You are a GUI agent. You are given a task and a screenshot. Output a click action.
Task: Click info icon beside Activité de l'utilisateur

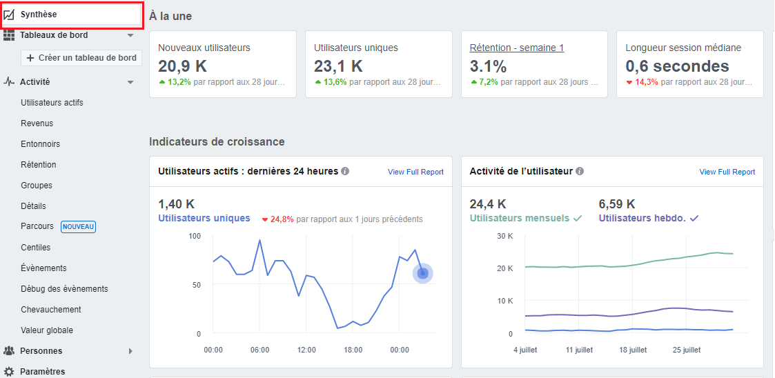tap(580, 172)
